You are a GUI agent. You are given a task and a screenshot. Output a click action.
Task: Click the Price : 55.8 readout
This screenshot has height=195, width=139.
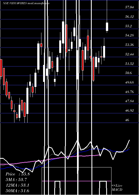tap(18, 174)
